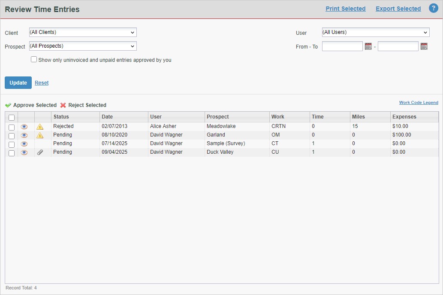Expand the User filter dropdown

(375, 32)
